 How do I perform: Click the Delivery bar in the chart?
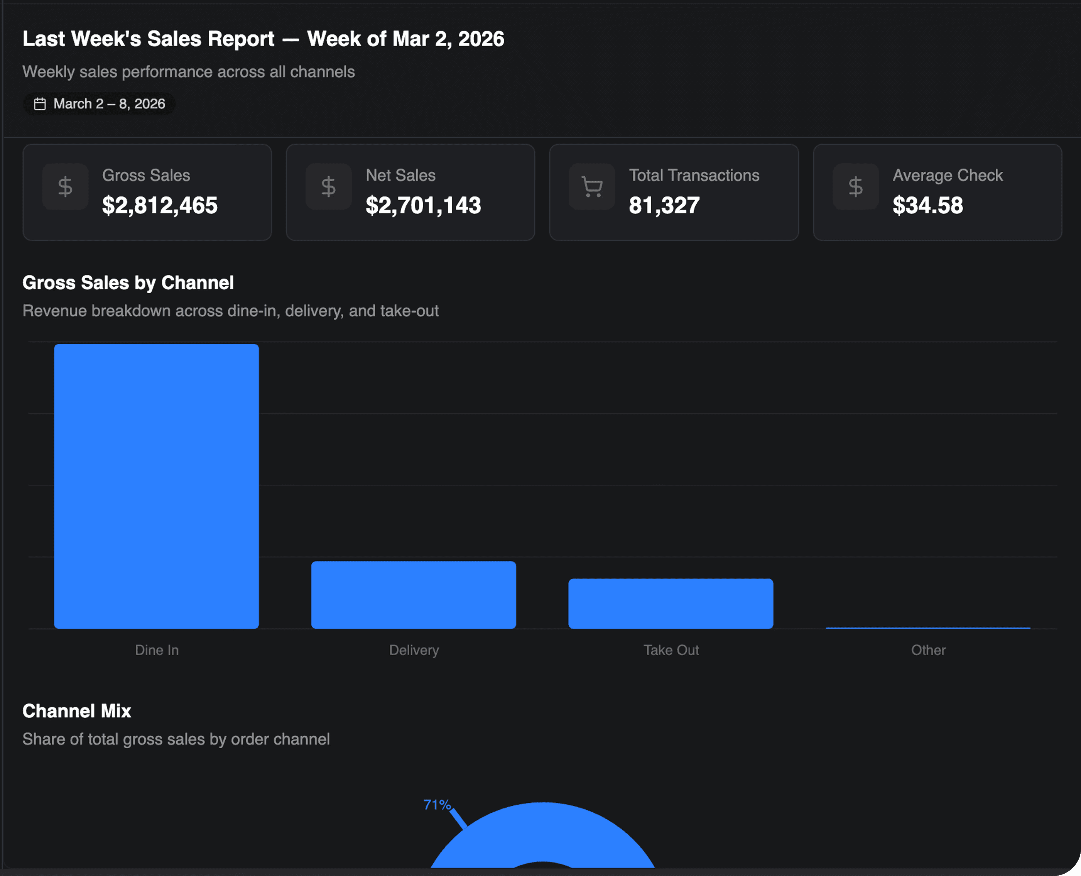coord(413,594)
